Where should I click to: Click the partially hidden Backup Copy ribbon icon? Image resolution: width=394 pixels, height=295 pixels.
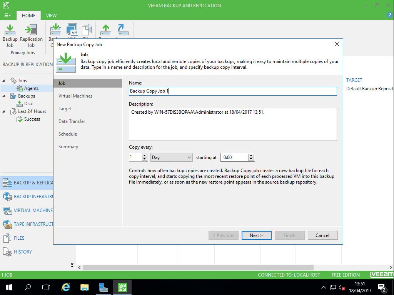pyautogui.click(x=55, y=30)
